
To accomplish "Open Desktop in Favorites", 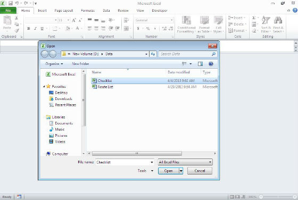I will 58,93.
